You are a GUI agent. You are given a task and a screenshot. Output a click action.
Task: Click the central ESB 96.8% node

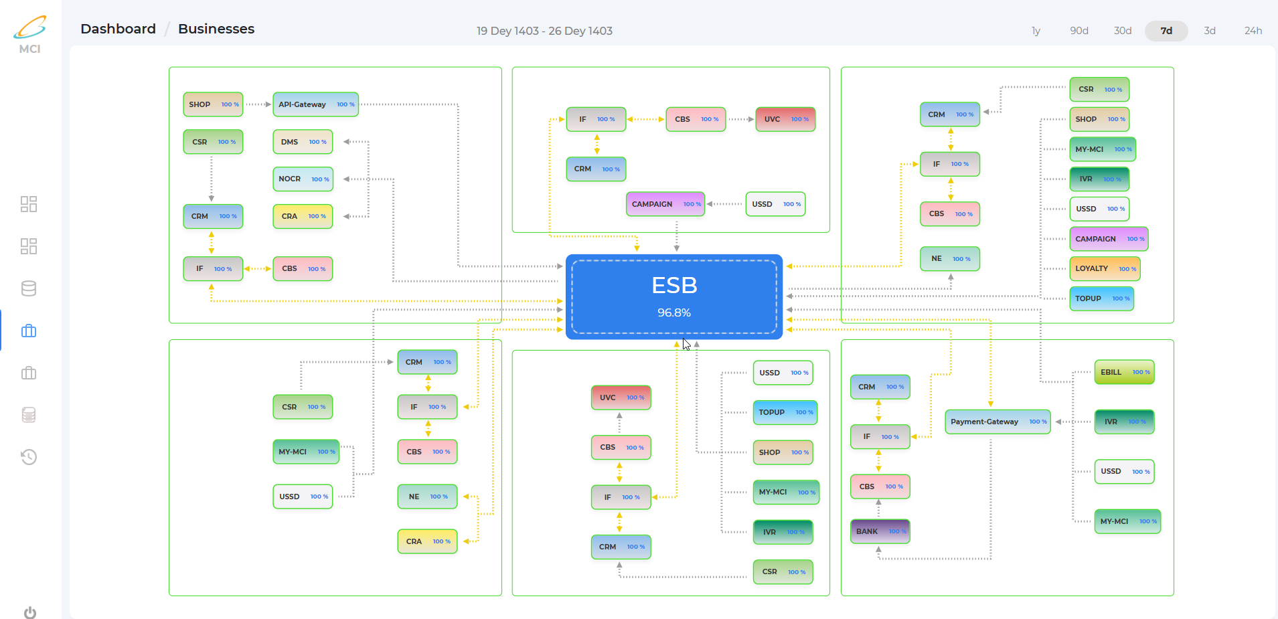click(674, 296)
